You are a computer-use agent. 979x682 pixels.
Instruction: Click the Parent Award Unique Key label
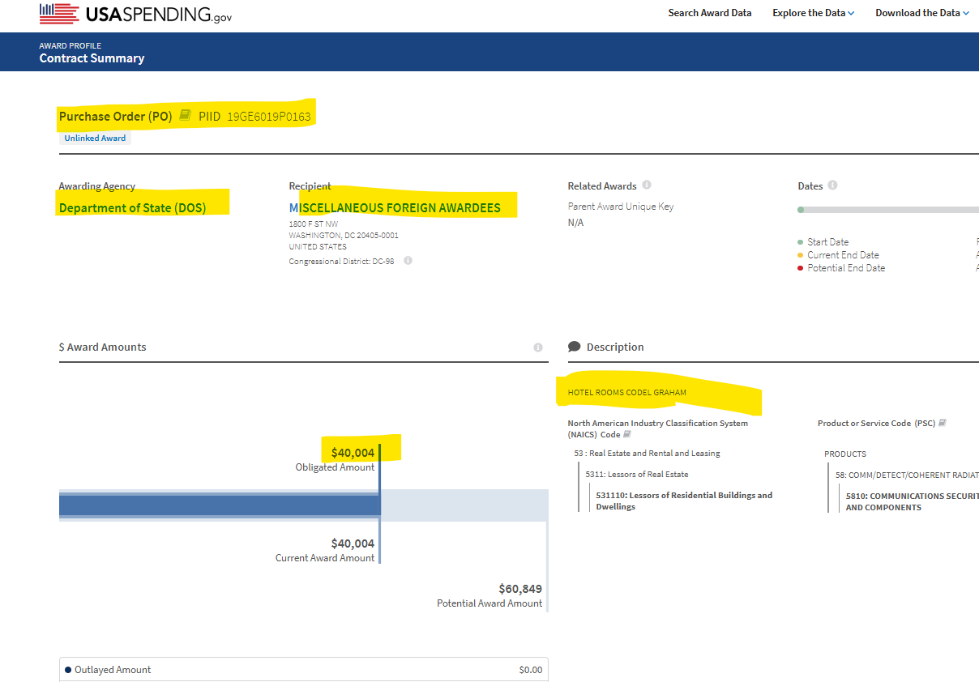[x=621, y=207]
